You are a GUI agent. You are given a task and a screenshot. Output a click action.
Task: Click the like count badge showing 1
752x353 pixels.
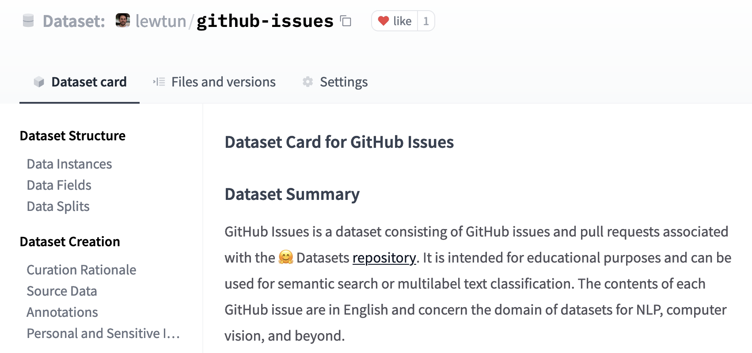click(425, 20)
